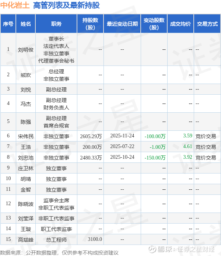Select the name 王璇
The height and width of the screenshot is (256, 221).
click(26, 229)
